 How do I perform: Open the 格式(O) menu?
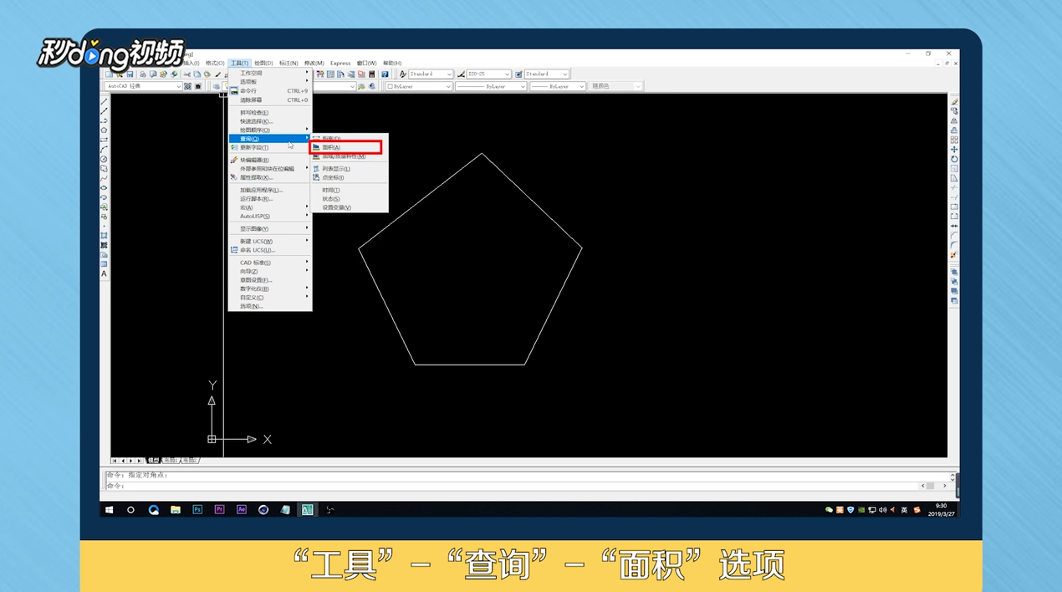point(215,63)
